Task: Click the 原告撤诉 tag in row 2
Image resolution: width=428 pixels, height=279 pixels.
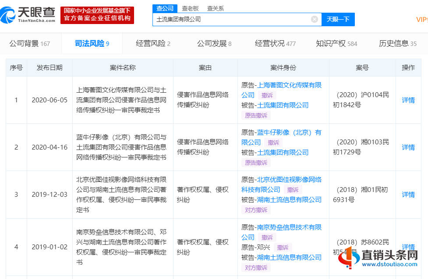Action: 256,163
